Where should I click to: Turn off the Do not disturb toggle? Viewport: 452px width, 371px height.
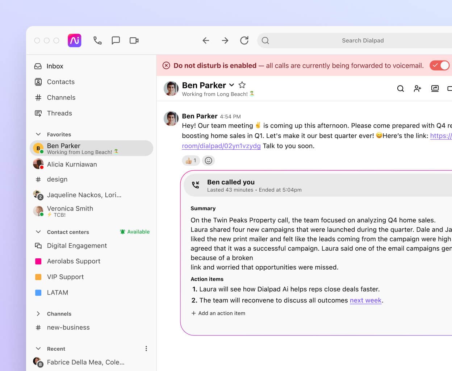tap(440, 66)
